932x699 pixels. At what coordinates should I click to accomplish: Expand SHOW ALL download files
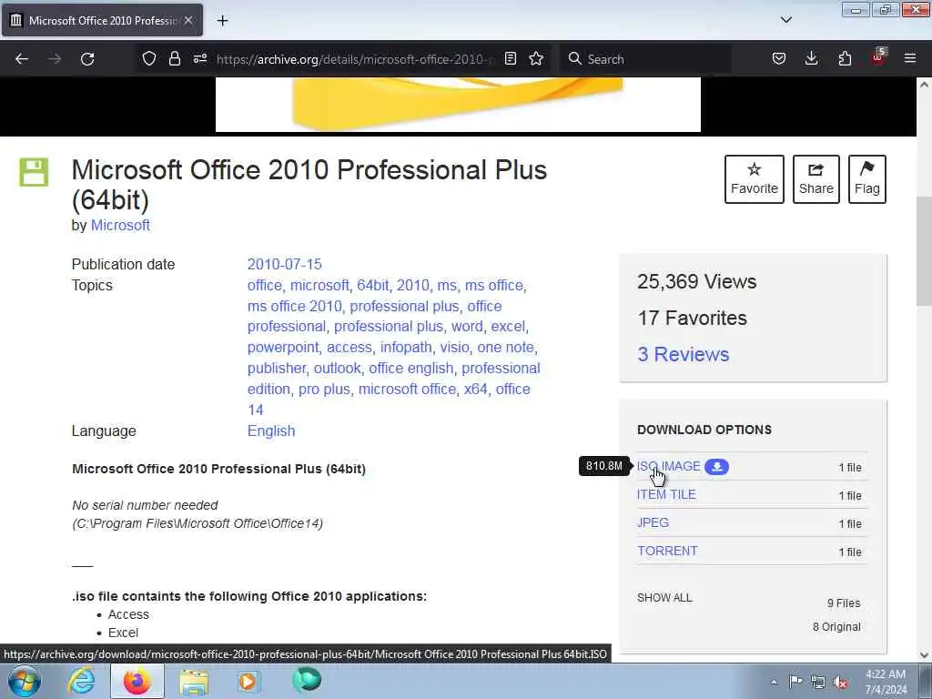[664, 598]
